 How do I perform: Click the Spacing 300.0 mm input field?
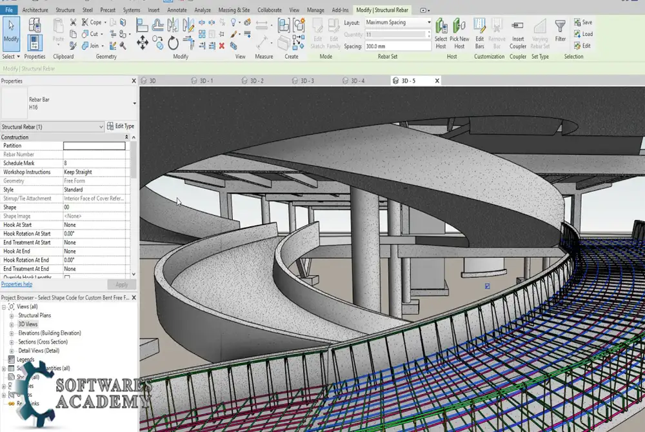click(x=397, y=46)
